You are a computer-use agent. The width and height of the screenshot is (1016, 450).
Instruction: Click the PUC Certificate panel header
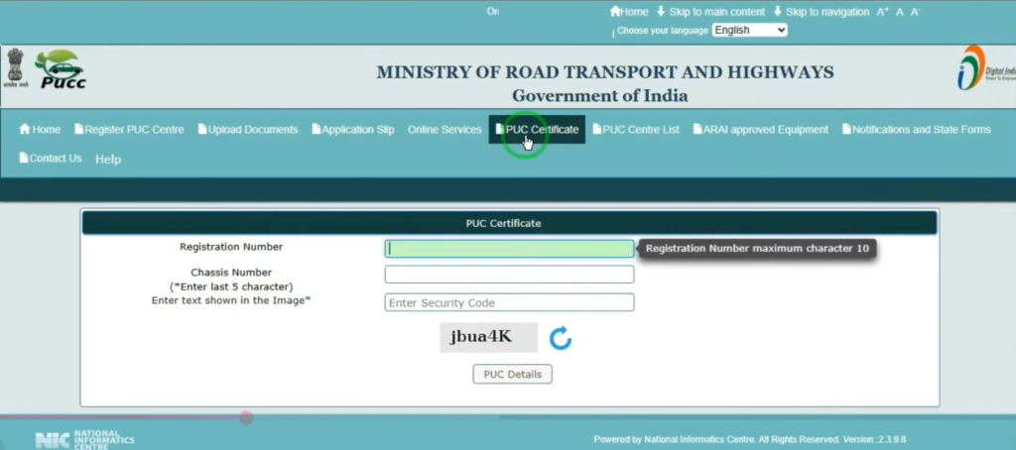(x=509, y=223)
